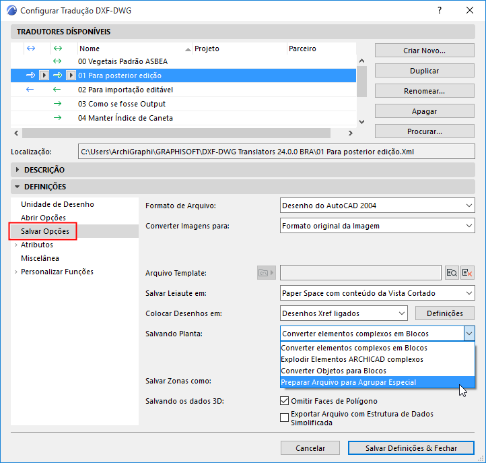The width and height of the screenshot is (486, 463).
Task: Click the Parceiro column header
Action: coord(321,49)
